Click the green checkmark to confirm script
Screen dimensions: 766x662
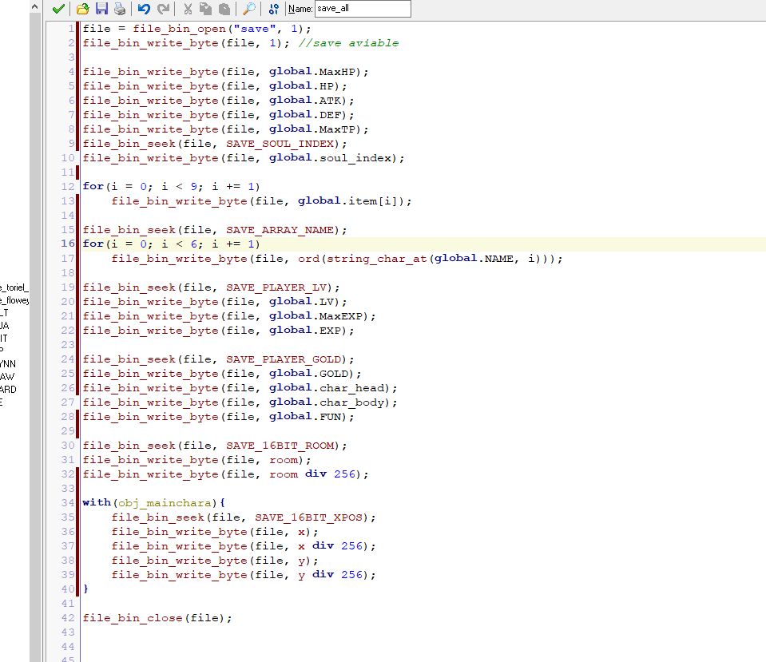point(58,9)
